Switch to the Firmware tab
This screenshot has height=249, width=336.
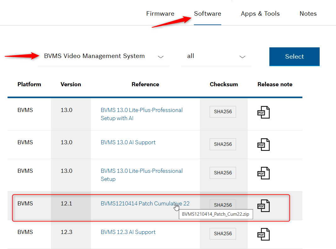(x=160, y=14)
